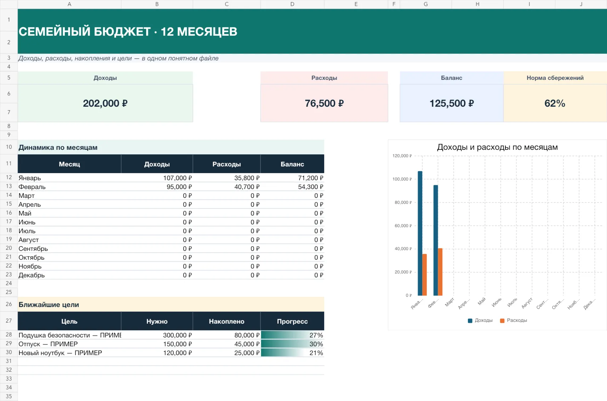Click the "Накоплено" goals table header

click(x=227, y=321)
